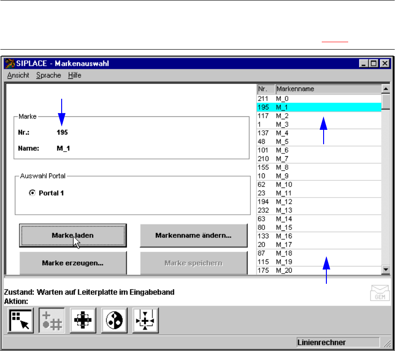The image size is (395, 351).
Task: Open the Sprache menu
Action: [x=48, y=75]
